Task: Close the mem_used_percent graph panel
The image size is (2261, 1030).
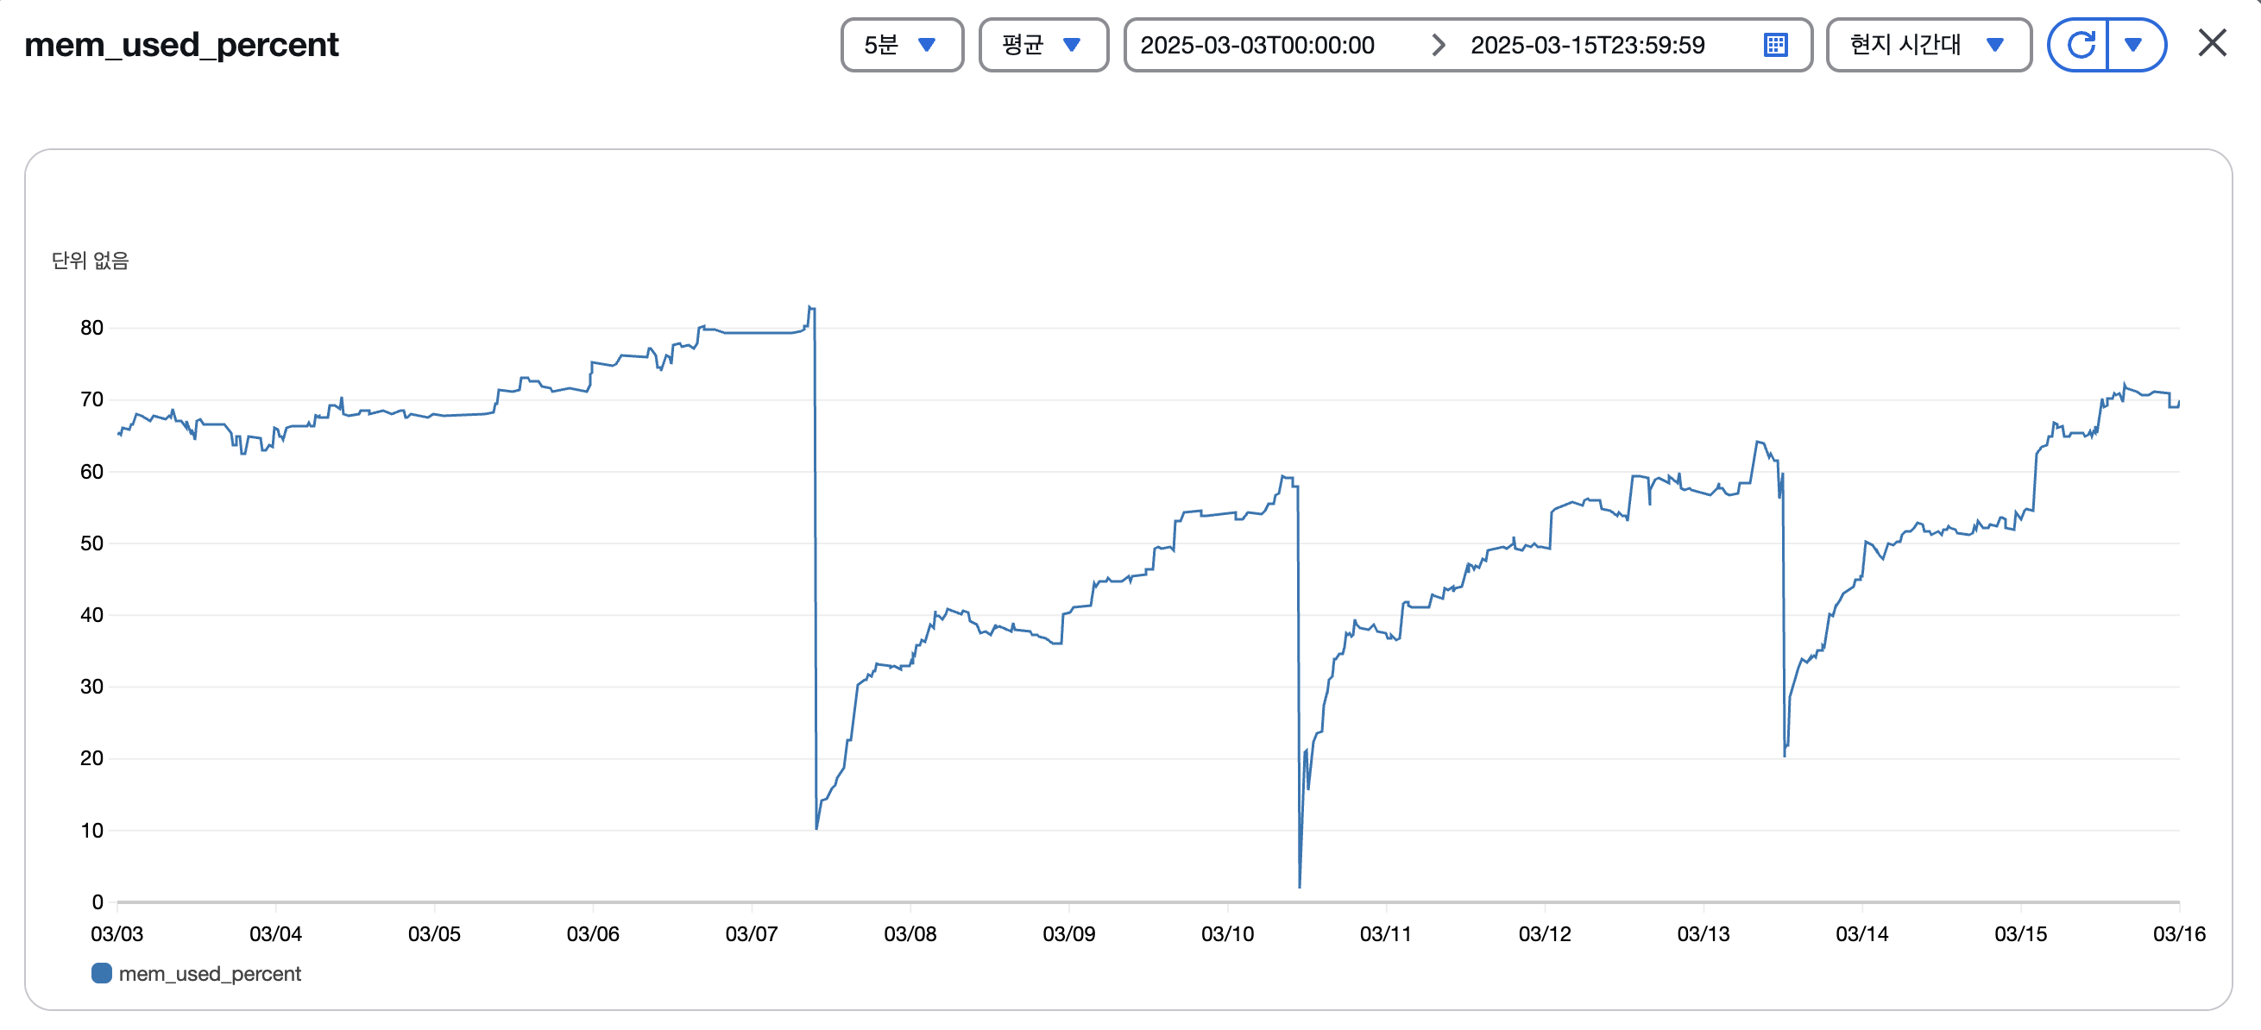Action: (2212, 43)
